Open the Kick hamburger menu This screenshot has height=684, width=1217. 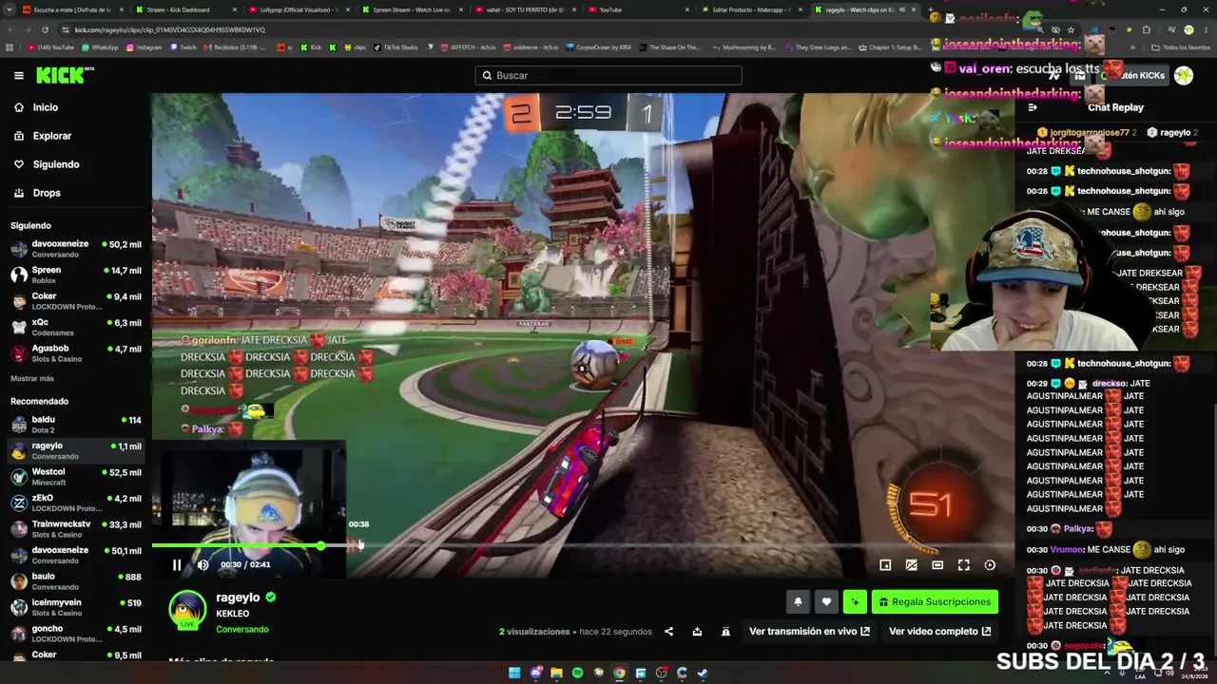(19, 75)
